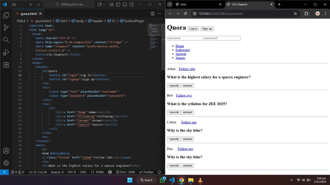330x185 pixels.
Task: Expand the h1 breadcrumb segment
Action: point(111,21)
